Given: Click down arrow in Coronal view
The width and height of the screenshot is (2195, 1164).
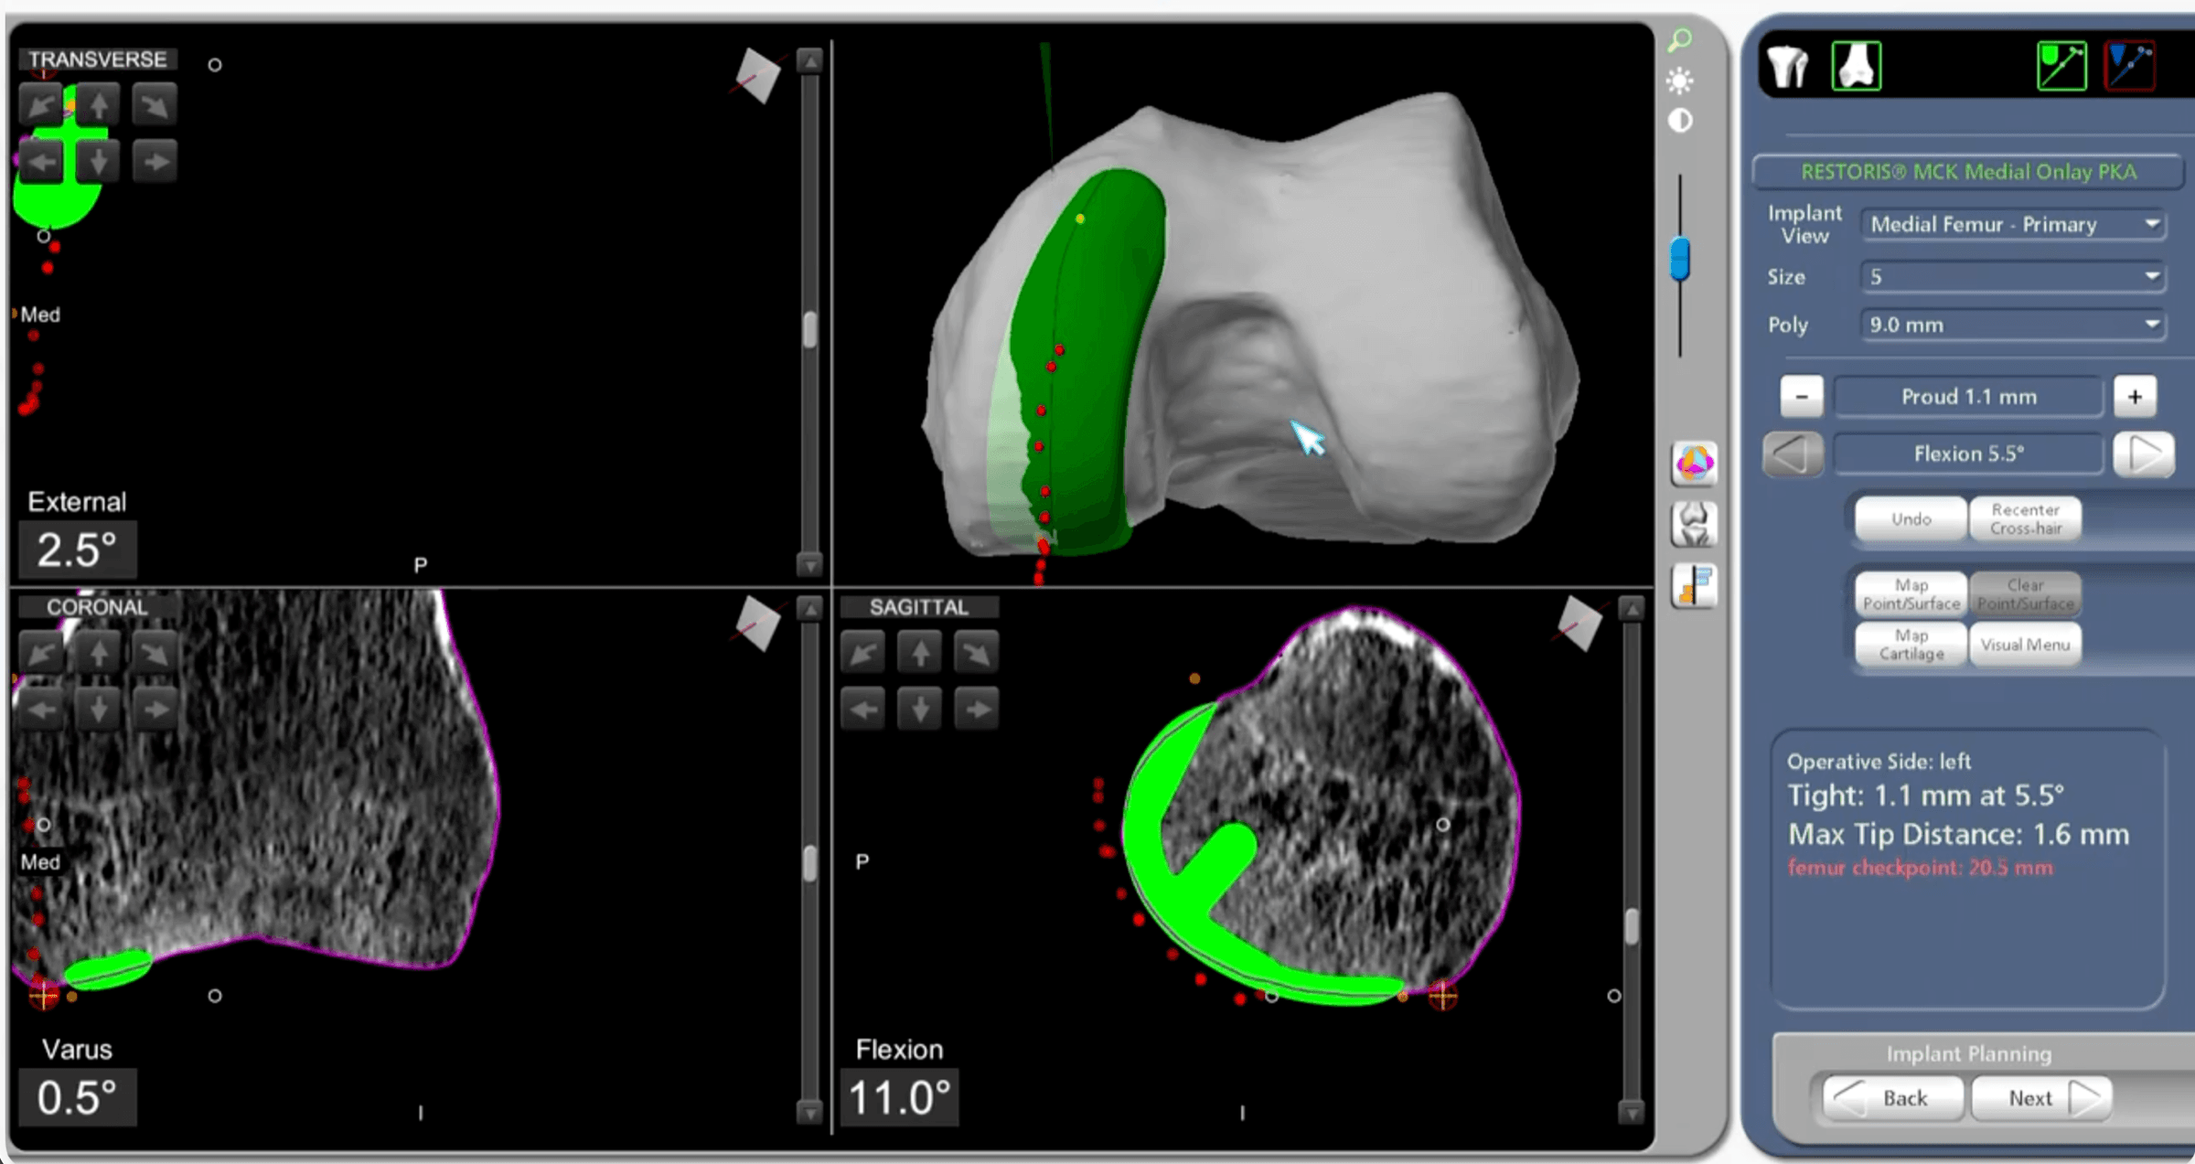Looking at the screenshot, I should tap(98, 709).
